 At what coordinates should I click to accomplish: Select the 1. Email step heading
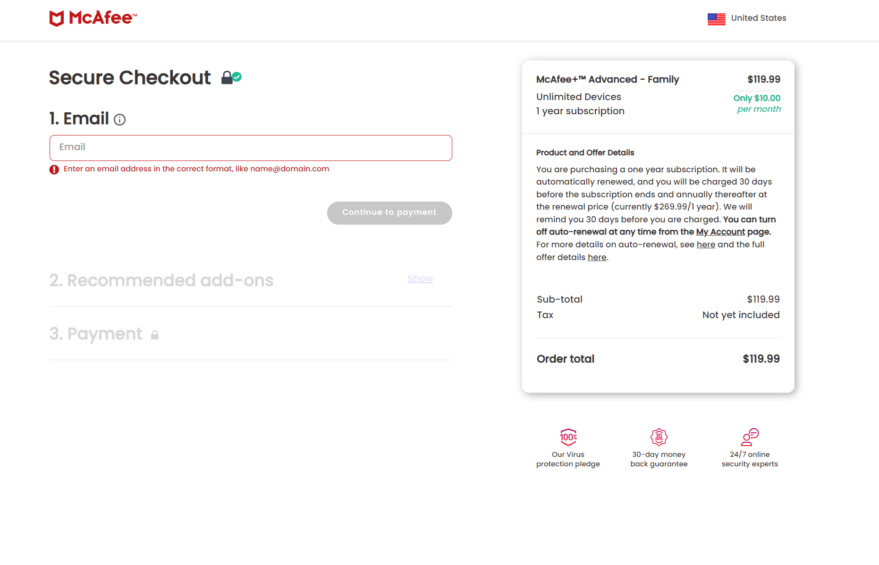pos(79,118)
